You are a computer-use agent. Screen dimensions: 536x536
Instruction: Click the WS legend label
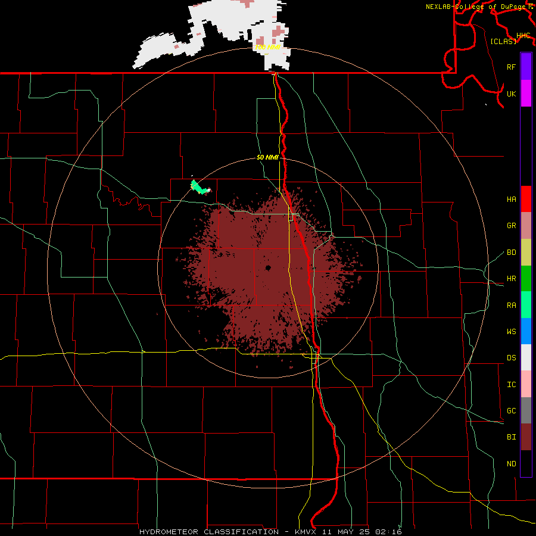[x=511, y=332]
